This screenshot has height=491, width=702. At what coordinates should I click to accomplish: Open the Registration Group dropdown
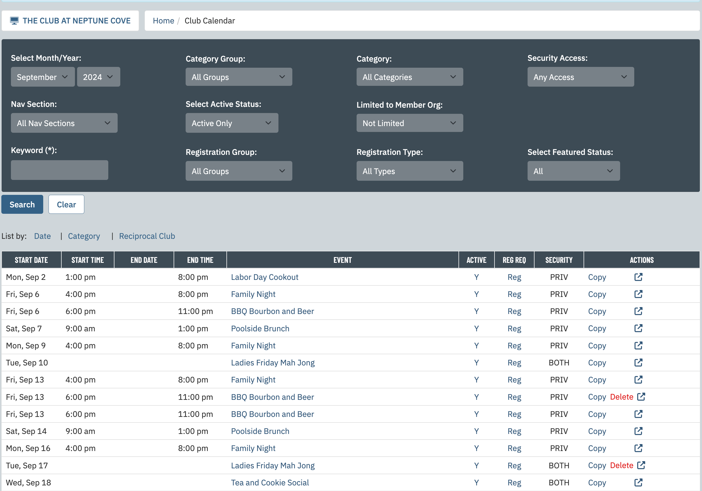pos(239,171)
